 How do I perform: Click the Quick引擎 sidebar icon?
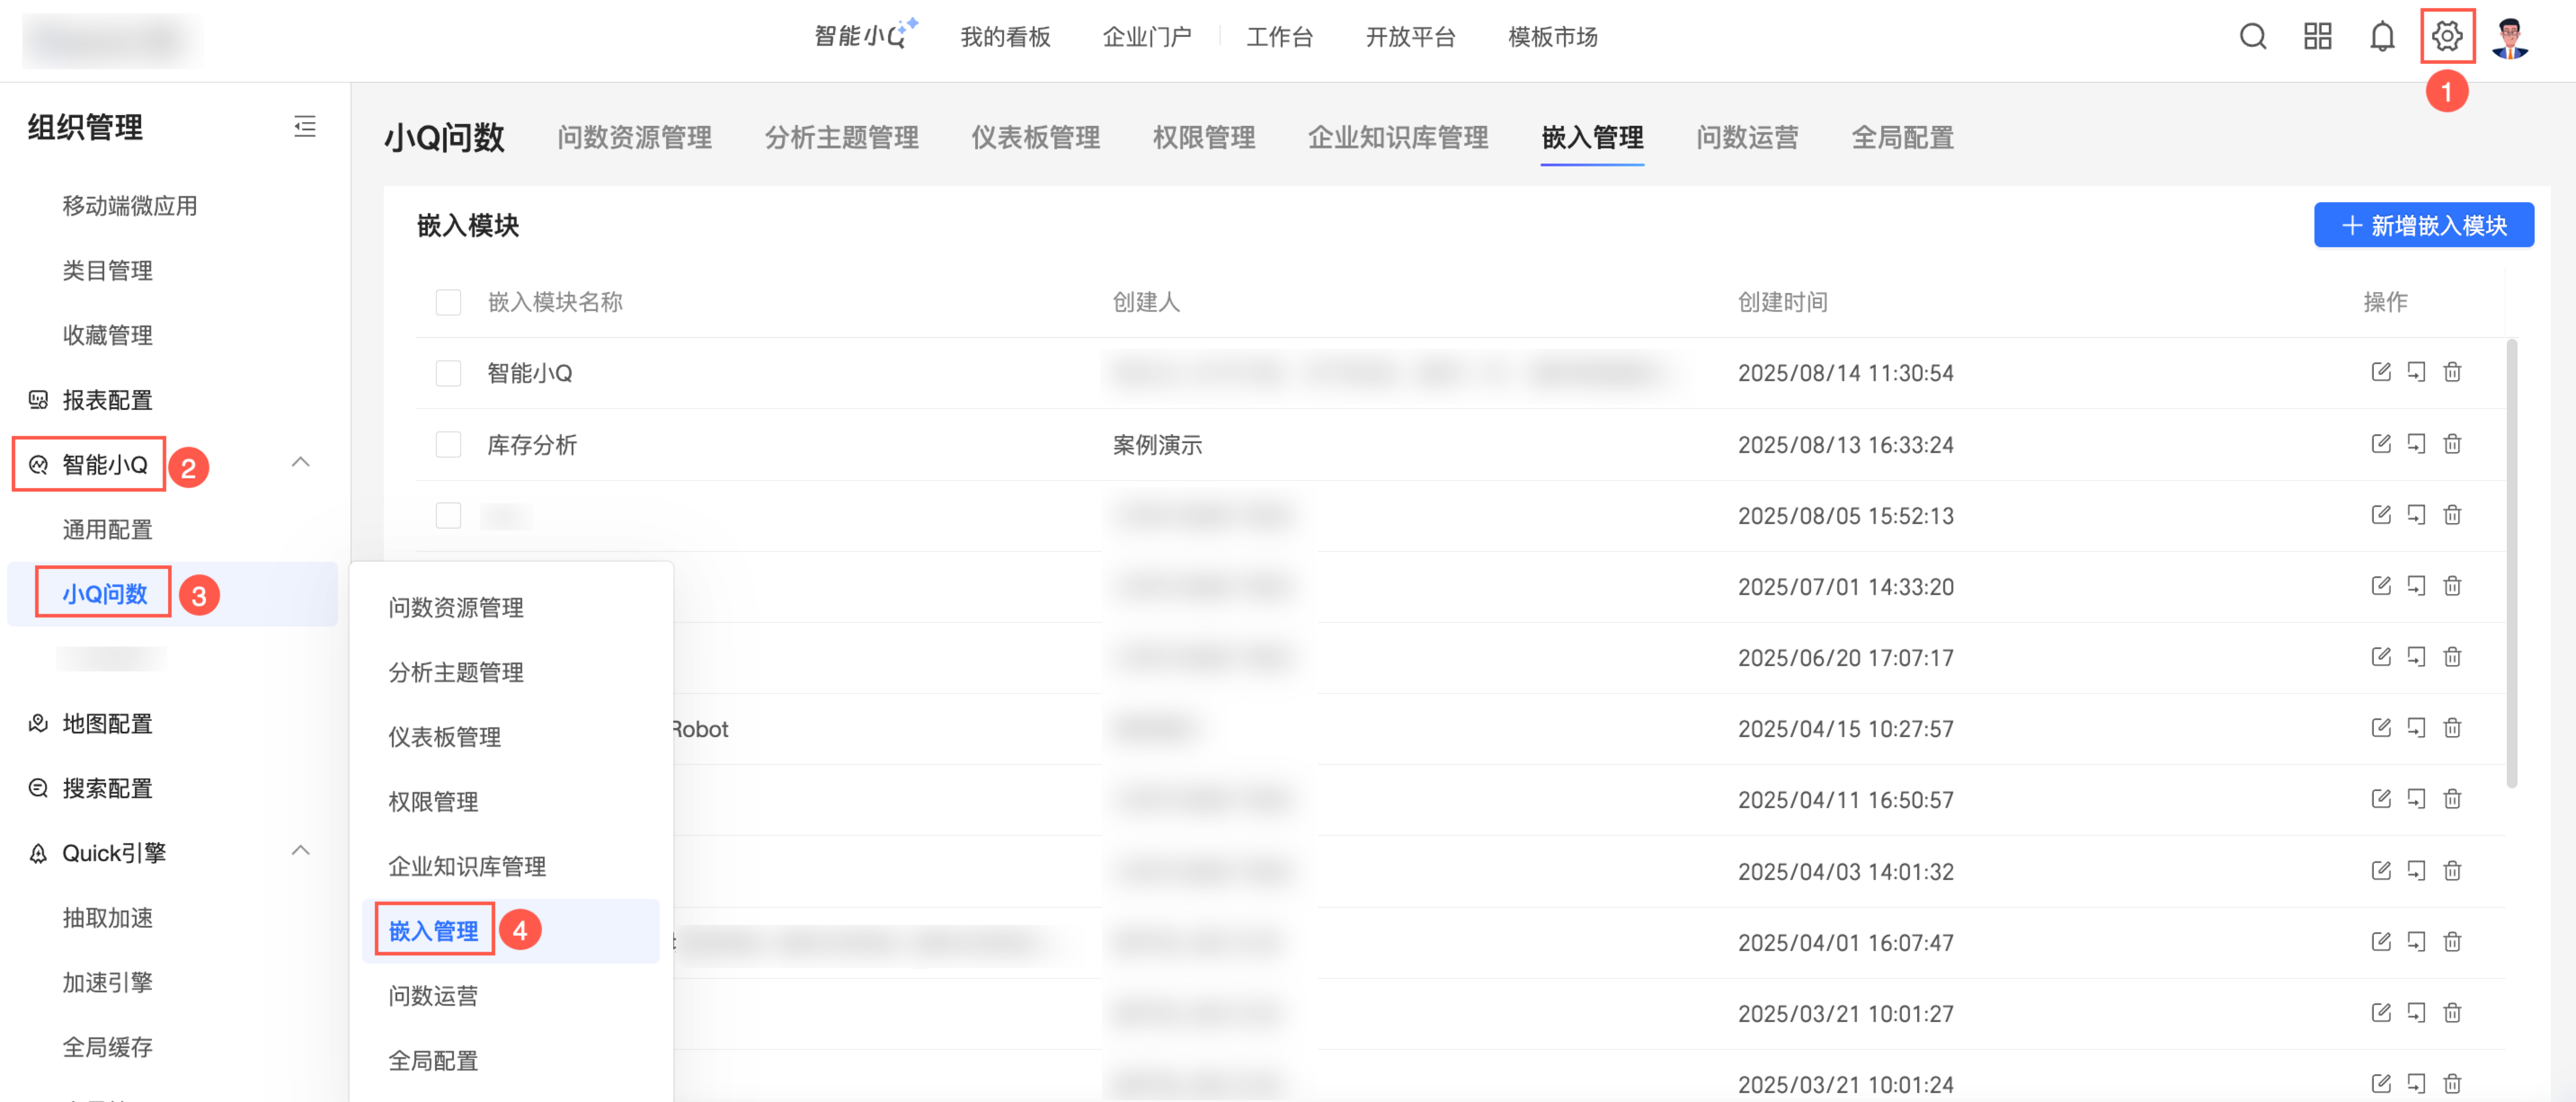coord(38,853)
